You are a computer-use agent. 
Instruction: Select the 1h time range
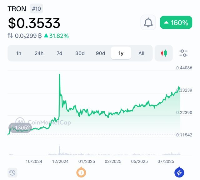pyautogui.click(x=19, y=53)
